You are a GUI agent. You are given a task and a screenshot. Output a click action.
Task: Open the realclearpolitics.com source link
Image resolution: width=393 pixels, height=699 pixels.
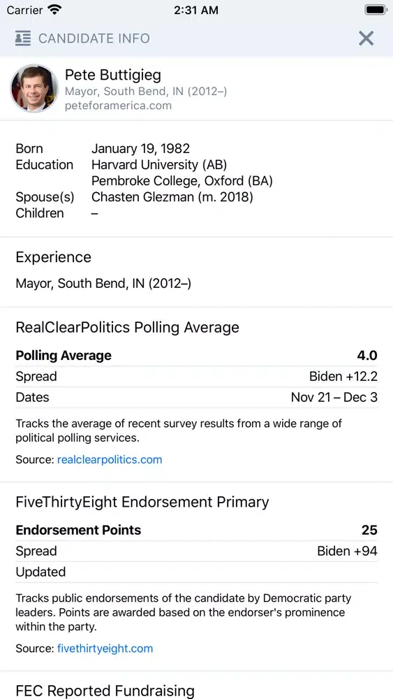coord(110,460)
